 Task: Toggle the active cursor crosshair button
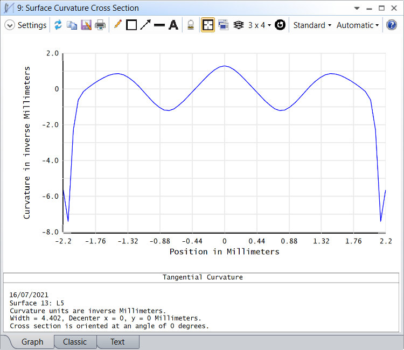pyautogui.click(x=208, y=25)
